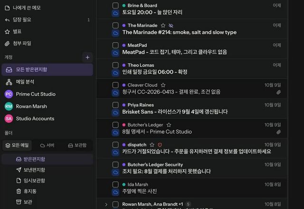Tick the checkbox for dispatch email

[115, 145]
